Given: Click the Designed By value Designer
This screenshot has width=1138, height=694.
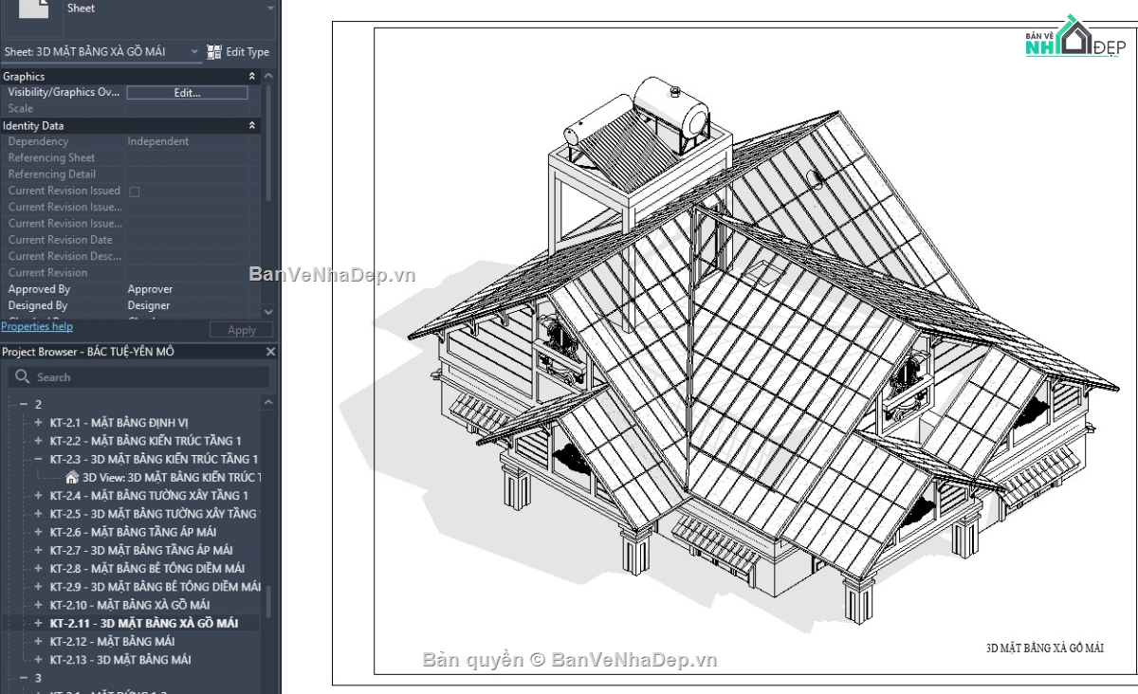Looking at the screenshot, I should point(149,305).
